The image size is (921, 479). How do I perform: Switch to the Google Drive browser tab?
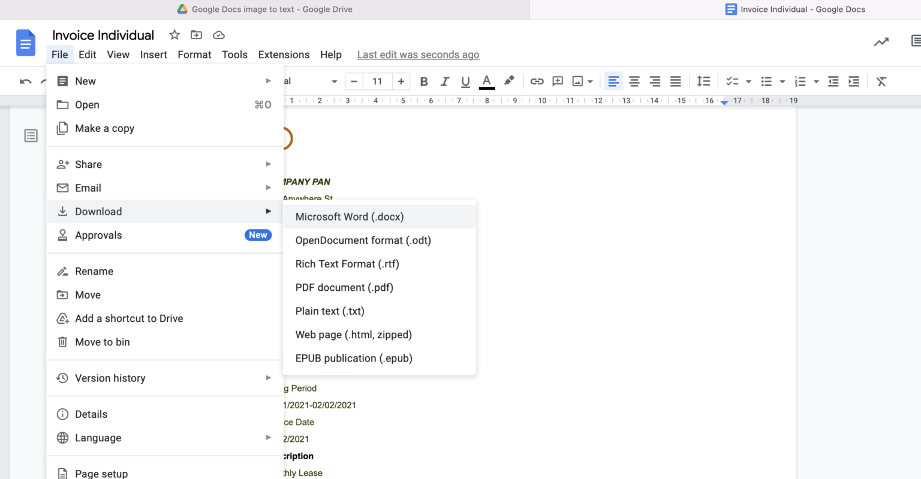pyautogui.click(x=264, y=9)
